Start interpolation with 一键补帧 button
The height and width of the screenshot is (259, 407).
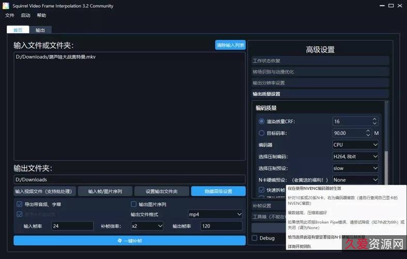[x=129, y=240]
